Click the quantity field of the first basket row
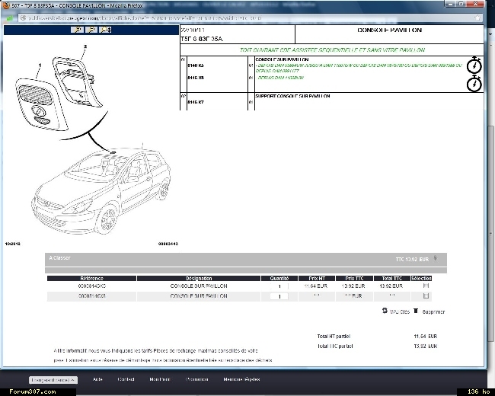Image resolution: width=495 pixels, height=396 pixels. click(x=279, y=286)
